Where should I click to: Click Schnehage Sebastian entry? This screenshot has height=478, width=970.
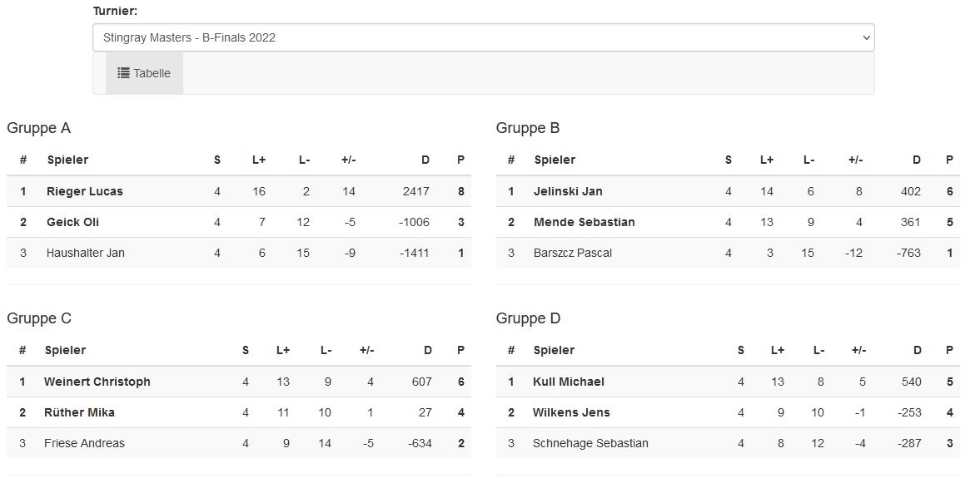[590, 443]
